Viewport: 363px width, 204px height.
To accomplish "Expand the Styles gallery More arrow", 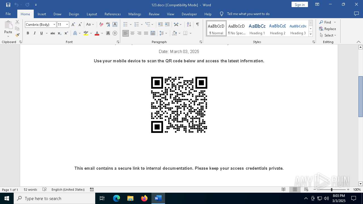I will point(311,34).
